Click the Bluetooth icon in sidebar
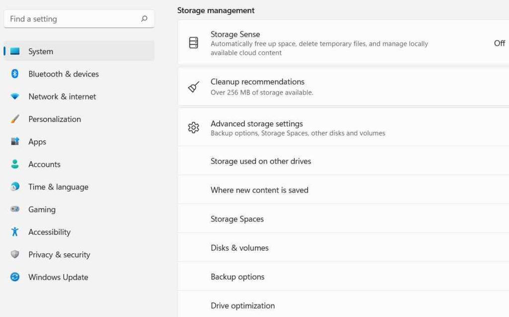509x317 pixels. coord(15,74)
